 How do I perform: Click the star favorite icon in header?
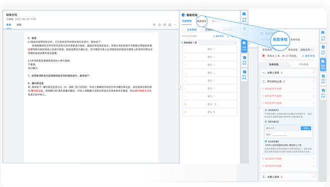(159, 24)
